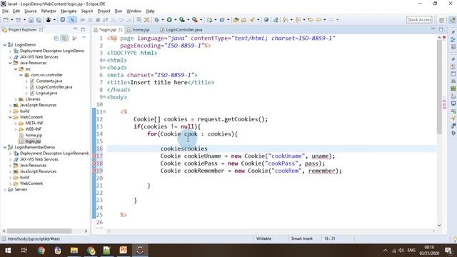Expand the Libraries node
Image resolution: width=457 pixels, height=257 pixels.
pos(16,99)
